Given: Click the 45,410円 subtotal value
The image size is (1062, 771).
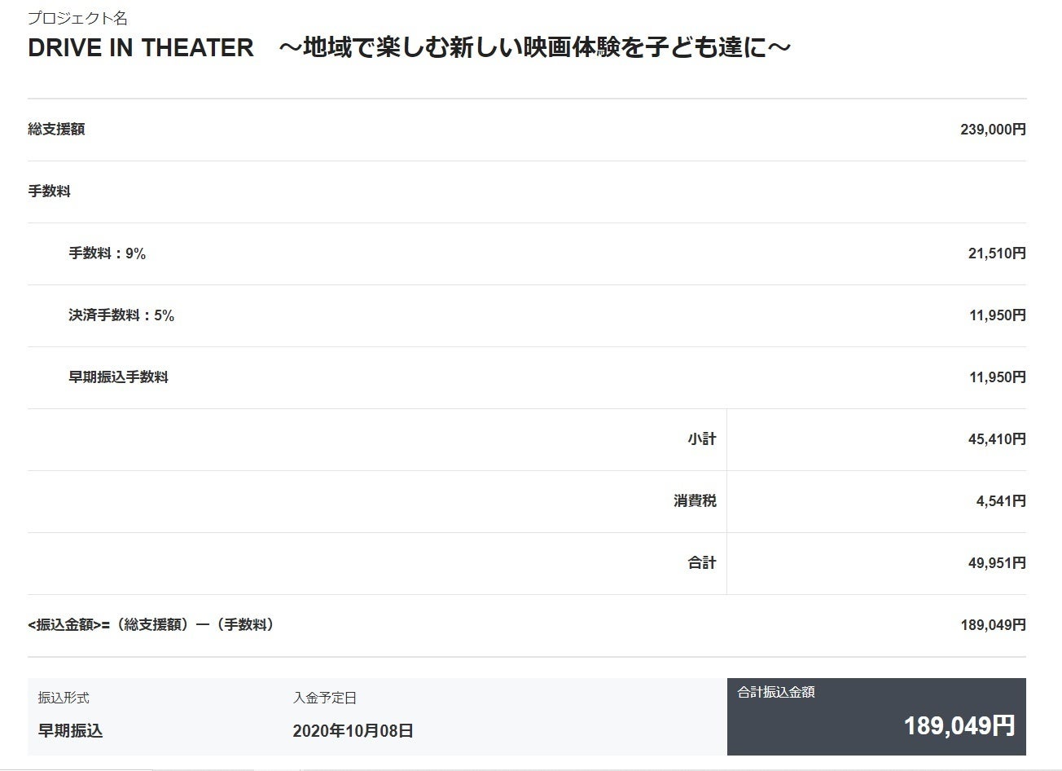Looking at the screenshot, I should coord(996,439).
